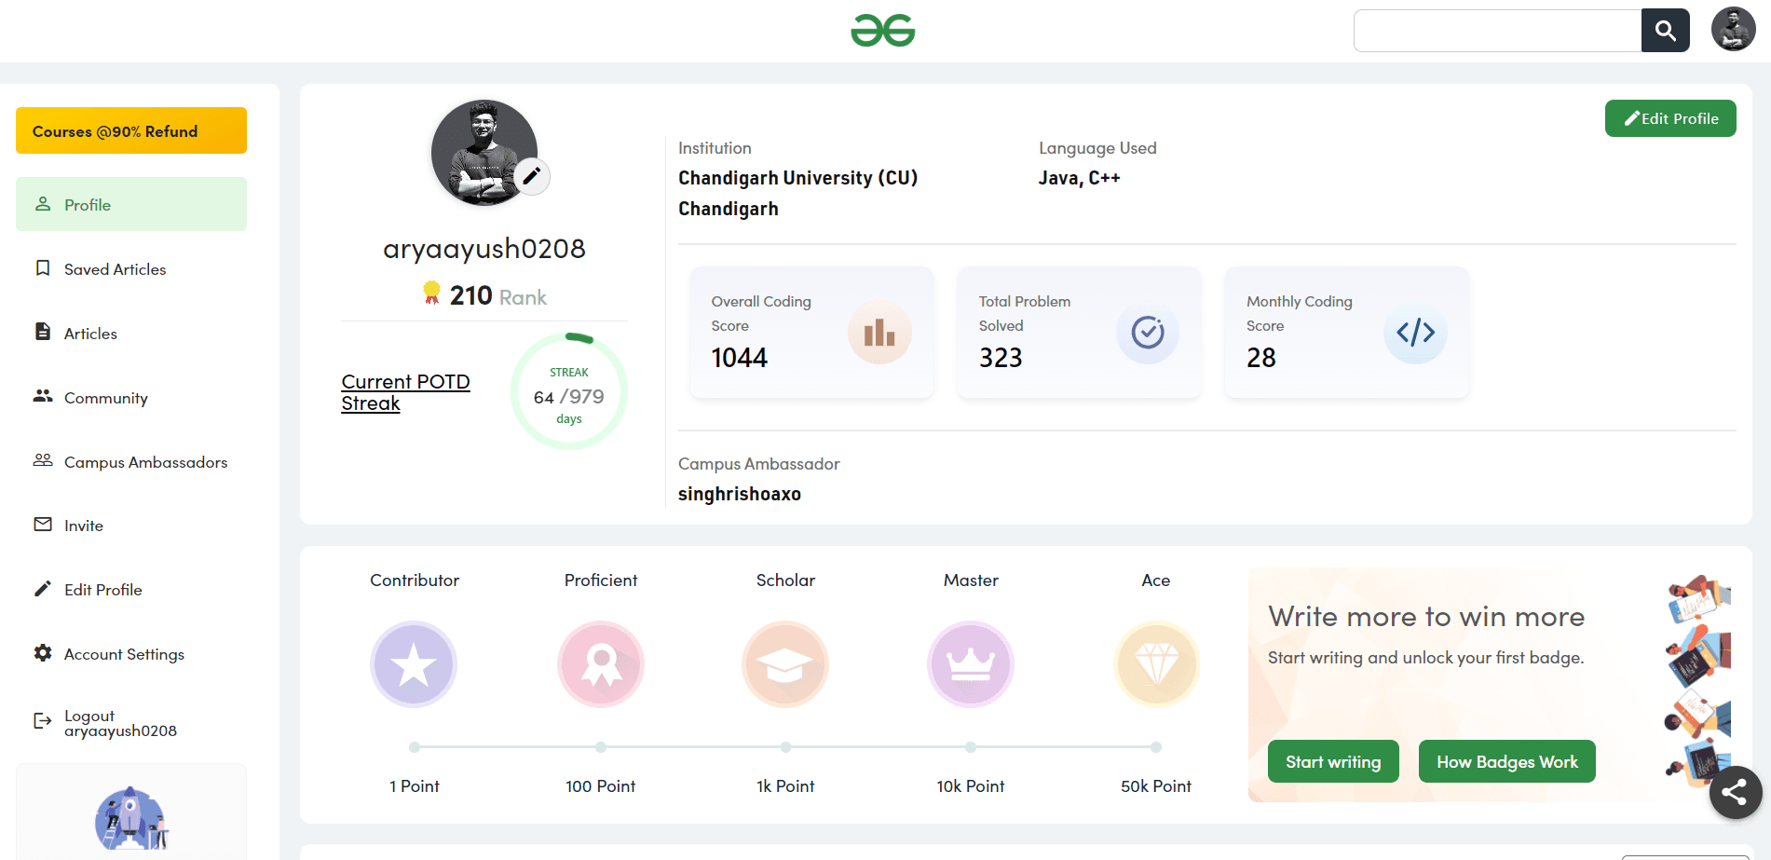Open Account Settings from sidebar
This screenshot has height=860, width=1771.
(124, 654)
